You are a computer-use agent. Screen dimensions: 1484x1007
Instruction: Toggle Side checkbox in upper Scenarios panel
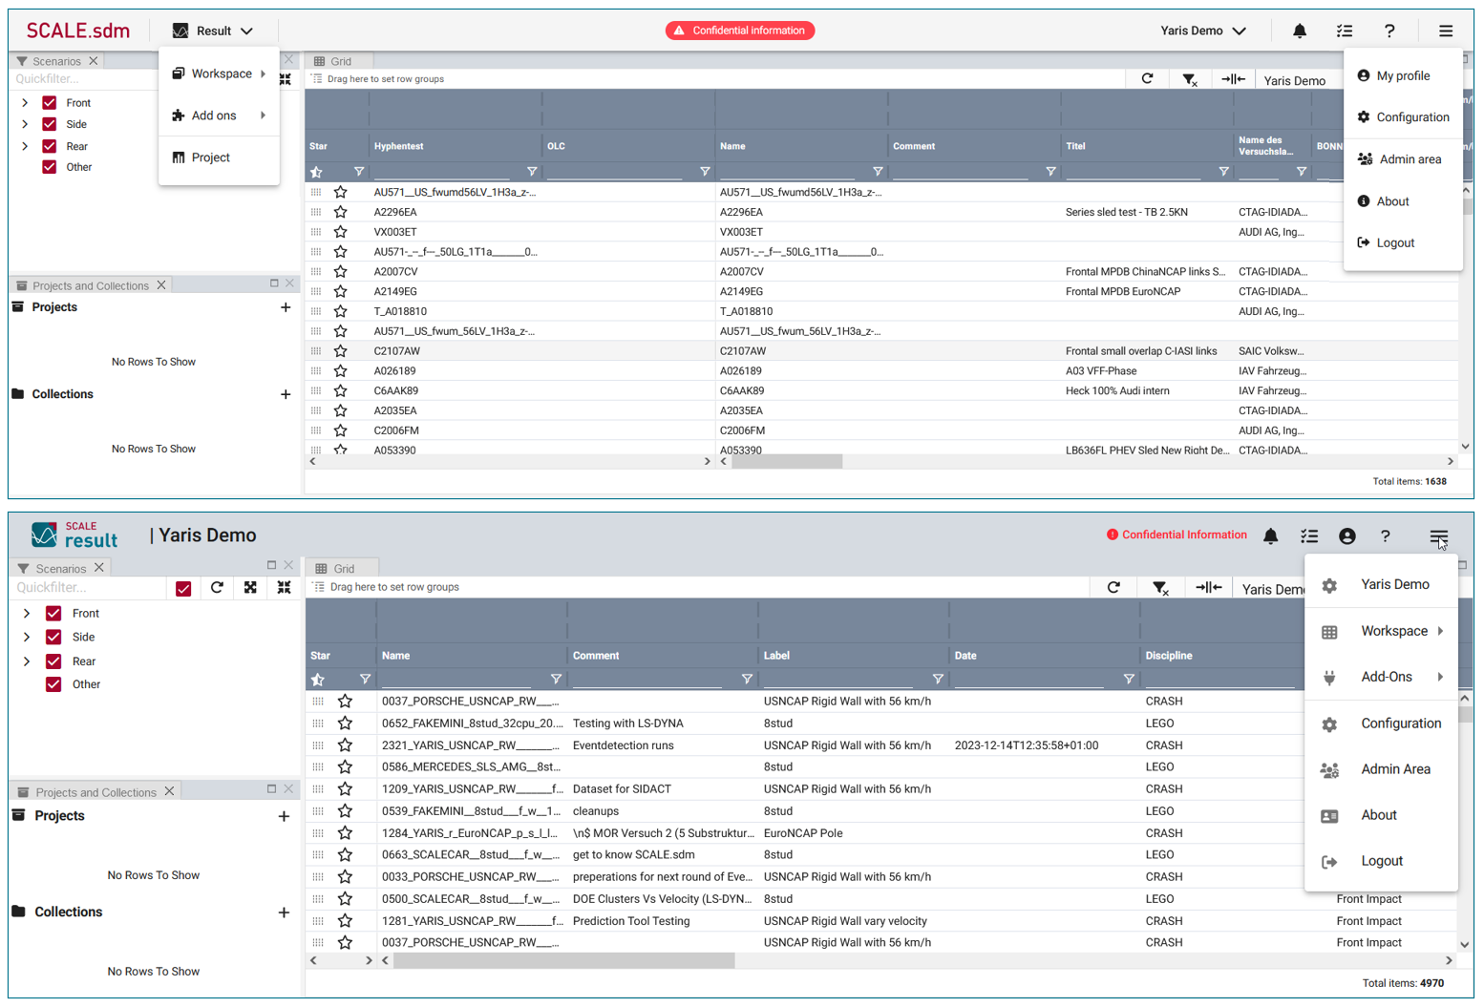click(x=50, y=124)
